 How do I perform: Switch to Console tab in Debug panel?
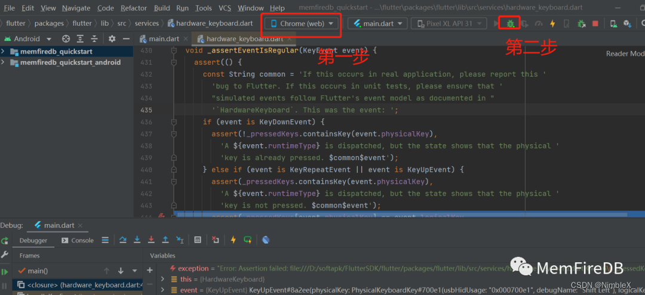coord(78,240)
